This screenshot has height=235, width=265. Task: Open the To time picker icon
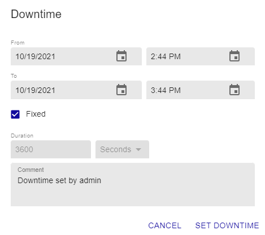[x=234, y=90]
